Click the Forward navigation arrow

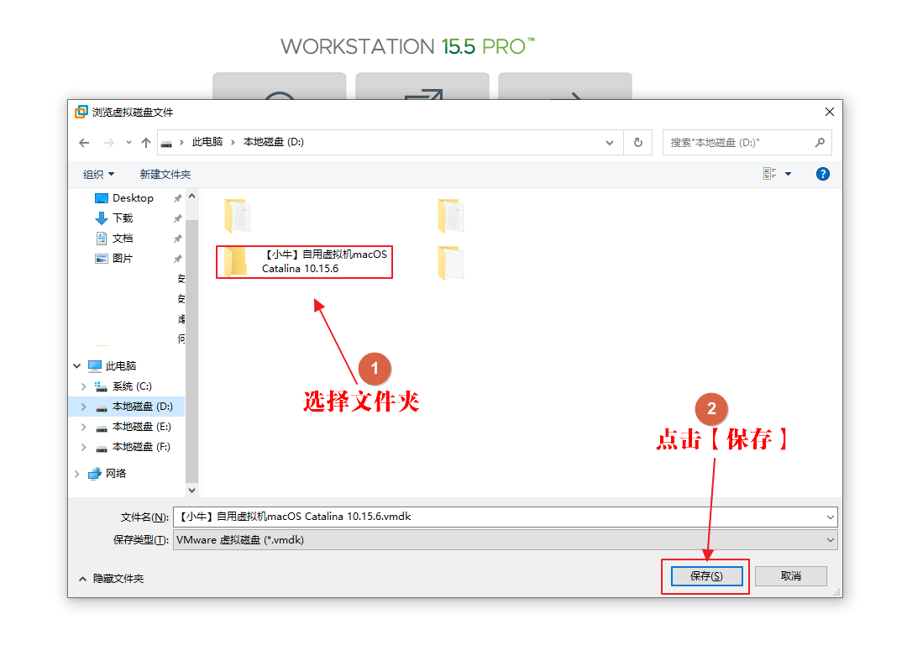coord(108,143)
